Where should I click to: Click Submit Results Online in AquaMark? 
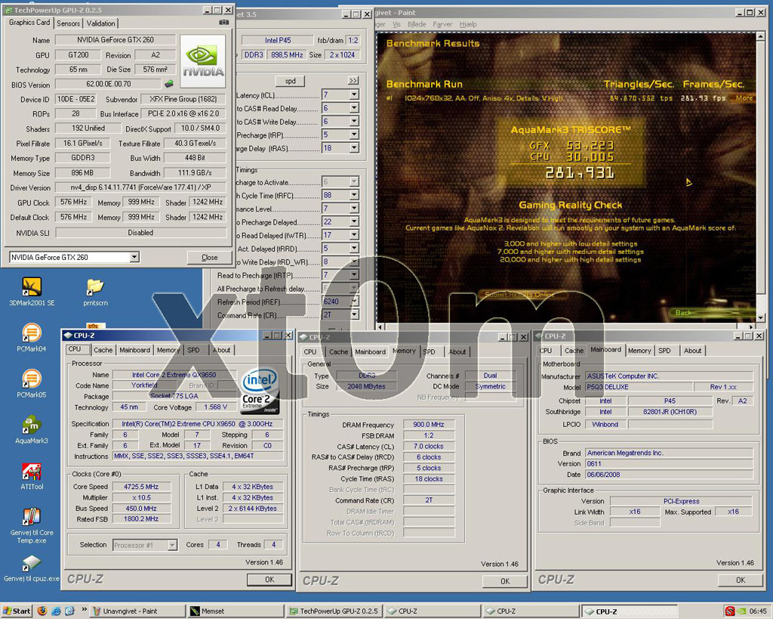tap(519, 295)
